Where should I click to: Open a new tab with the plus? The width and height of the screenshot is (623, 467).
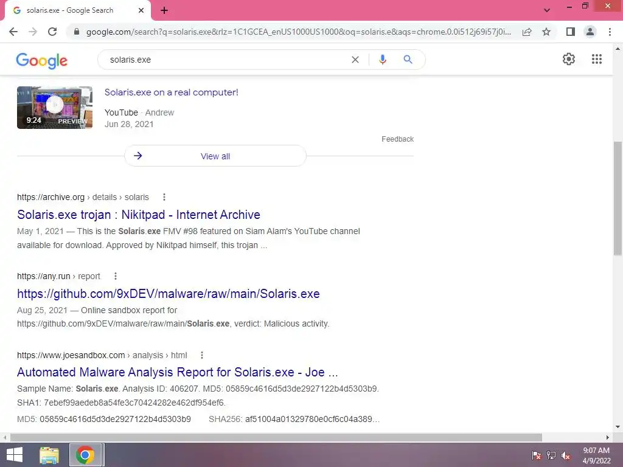point(164,11)
